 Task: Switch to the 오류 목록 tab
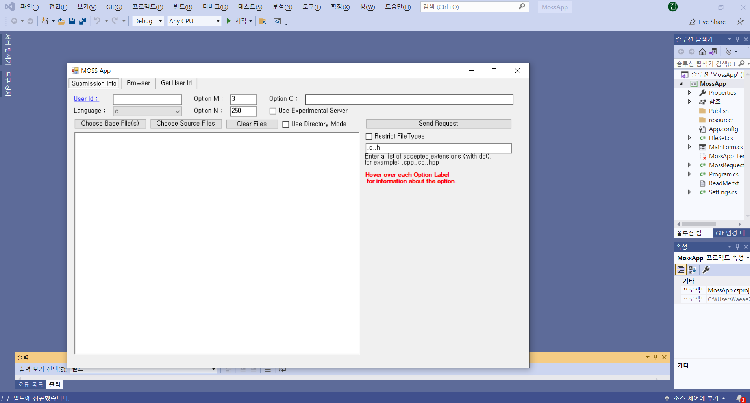[30, 385]
